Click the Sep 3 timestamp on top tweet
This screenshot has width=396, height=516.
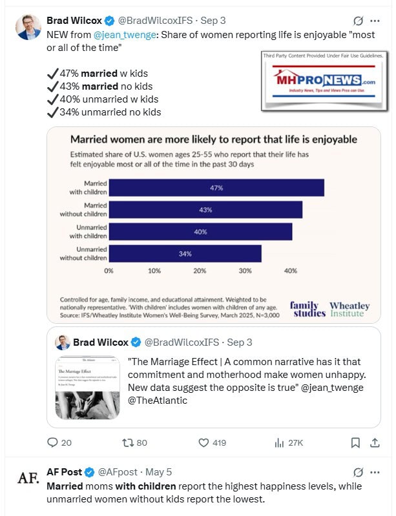click(213, 21)
